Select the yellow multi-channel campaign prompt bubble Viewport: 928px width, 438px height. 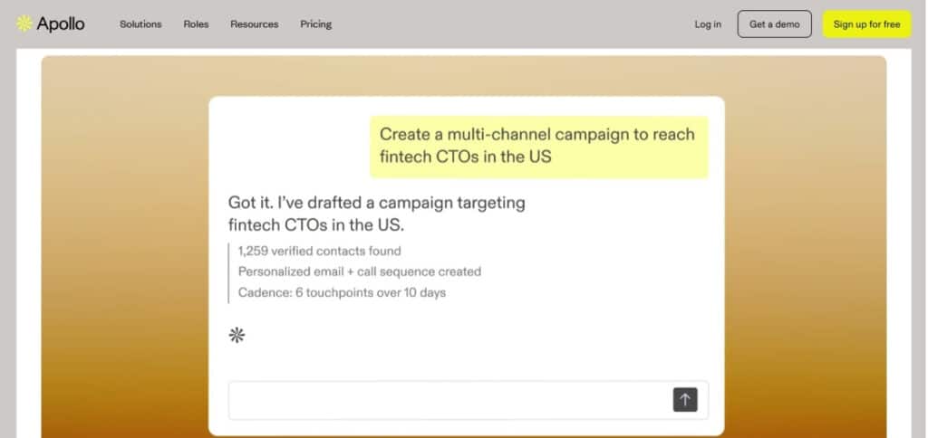pyautogui.click(x=538, y=146)
